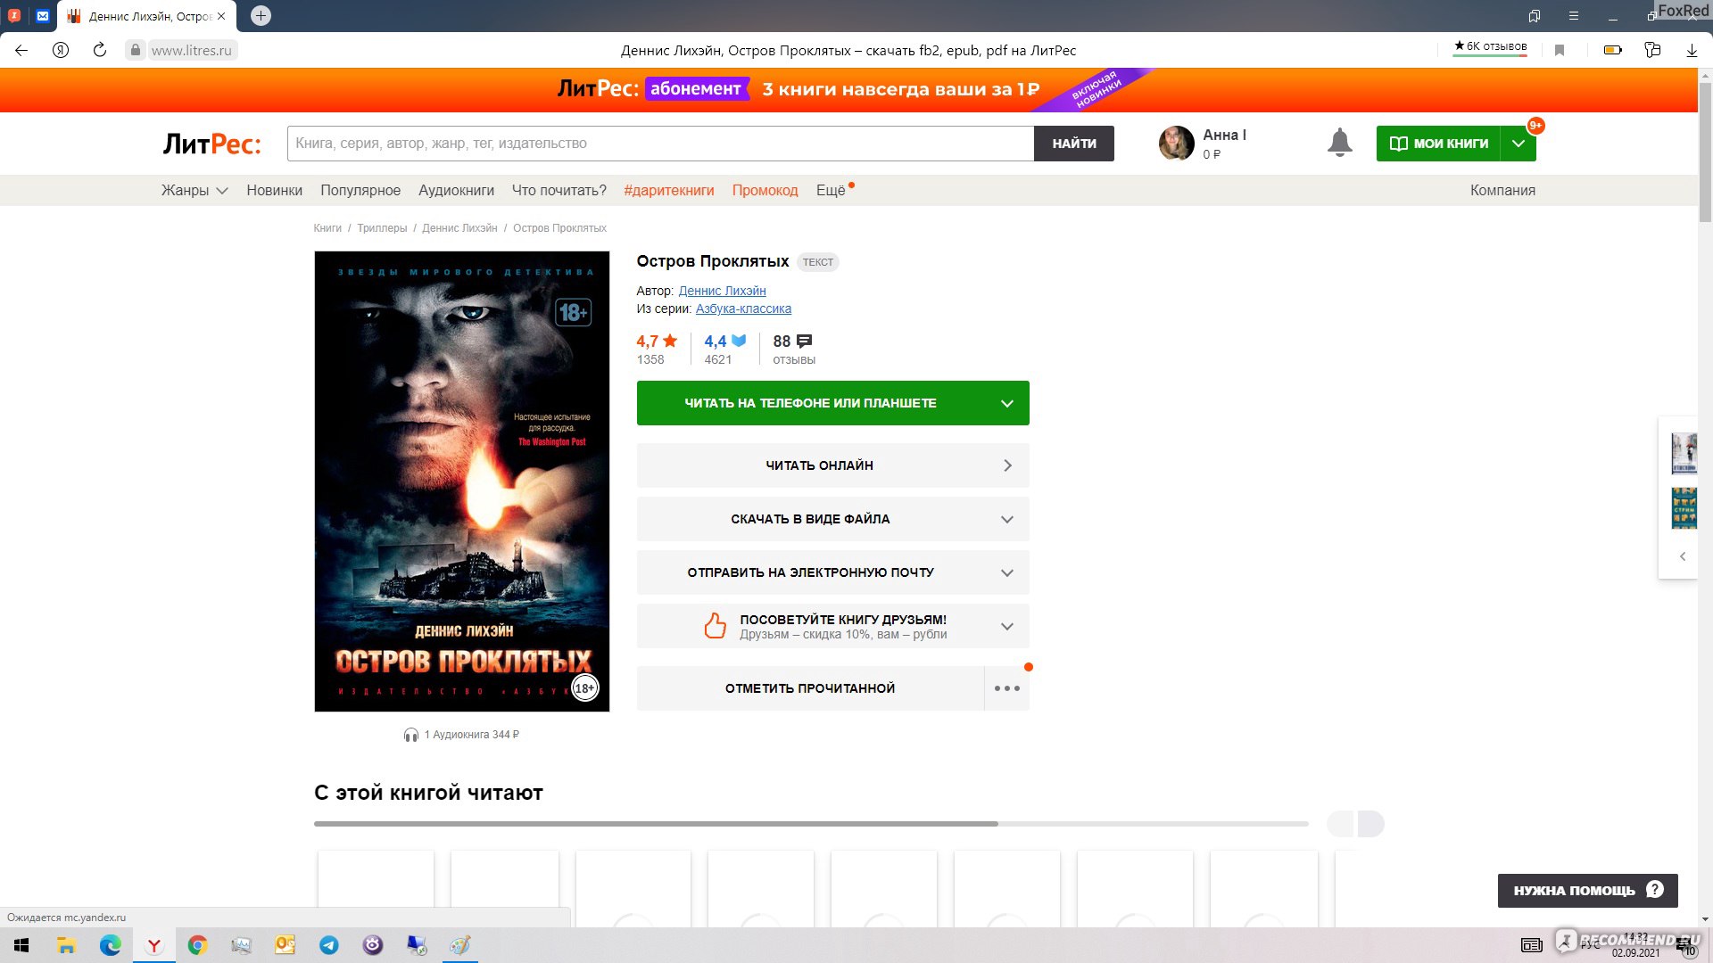Open Outlook from taskbar
The image size is (1713, 963).
[x=285, y=945]
